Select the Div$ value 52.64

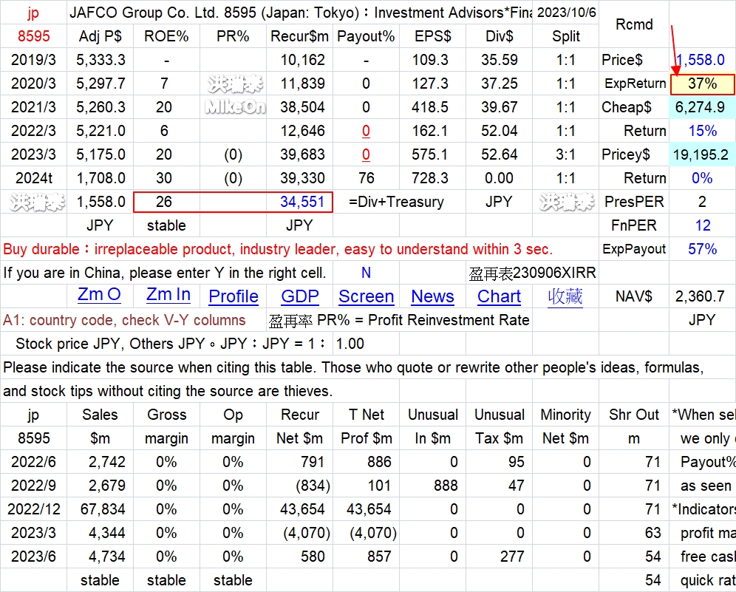pyautogui.click(x=499, y=154)
